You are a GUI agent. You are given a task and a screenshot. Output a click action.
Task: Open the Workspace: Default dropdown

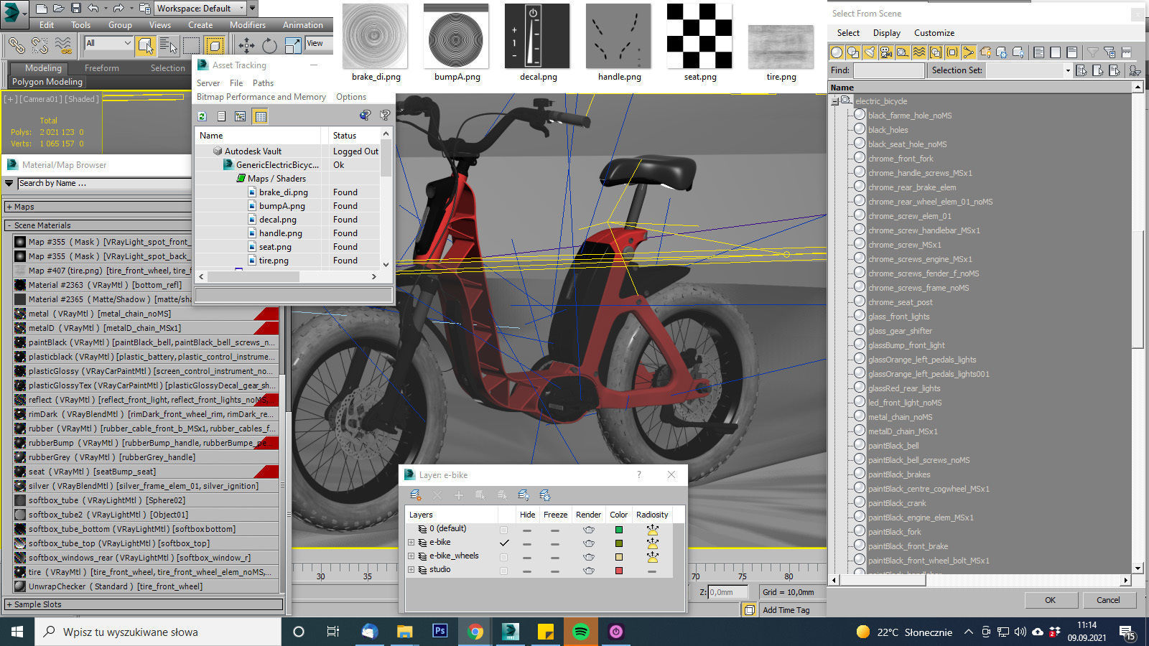[x=200, y=9]
